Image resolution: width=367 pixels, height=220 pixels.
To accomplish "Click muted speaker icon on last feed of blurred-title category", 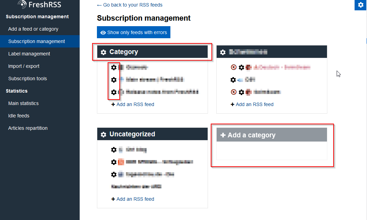I will [x=234, y=92].
